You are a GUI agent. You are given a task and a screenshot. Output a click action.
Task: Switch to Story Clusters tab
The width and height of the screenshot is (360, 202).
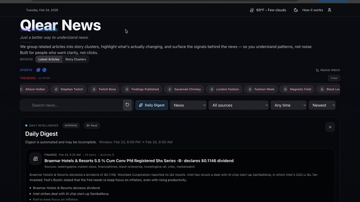tap(76, 59)
